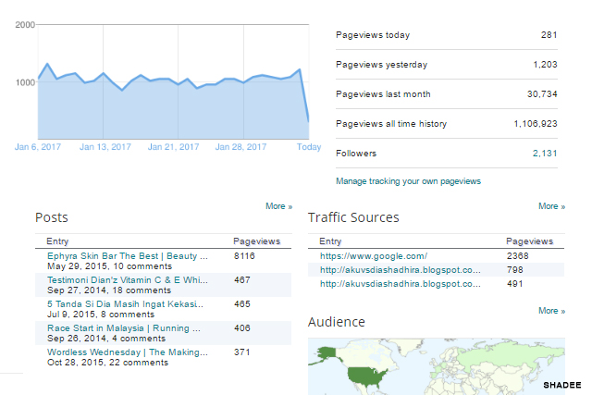This screenshot has width=592, height=395.
Task: Select 406 pageviews cell
Action: click(x=242, y=328)
